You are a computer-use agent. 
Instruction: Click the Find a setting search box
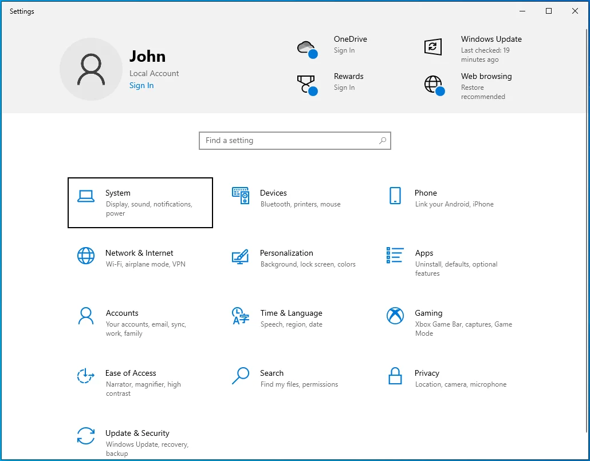pos(294,141)
